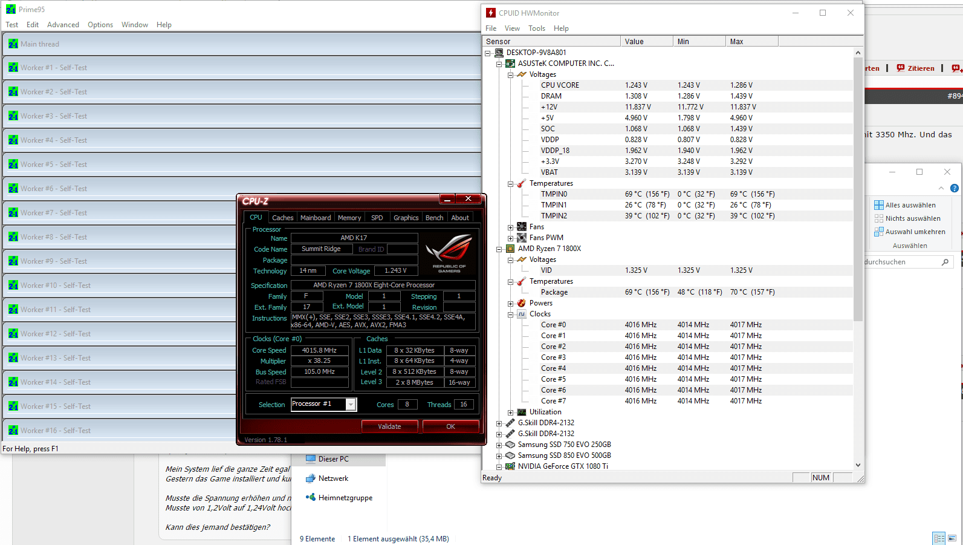The width and height of the screenshot is (963, 545).
Task: Click the HWMonitor vertical scrollbar thumb
Action: point(858,189)
